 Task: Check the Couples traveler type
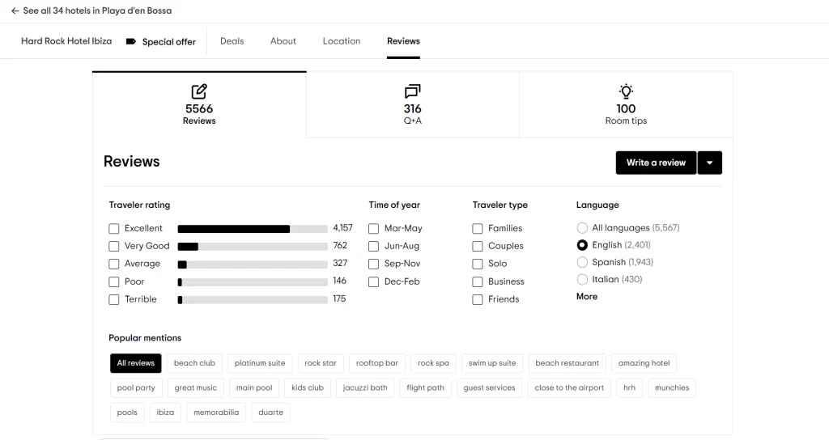tap(478, 247)
